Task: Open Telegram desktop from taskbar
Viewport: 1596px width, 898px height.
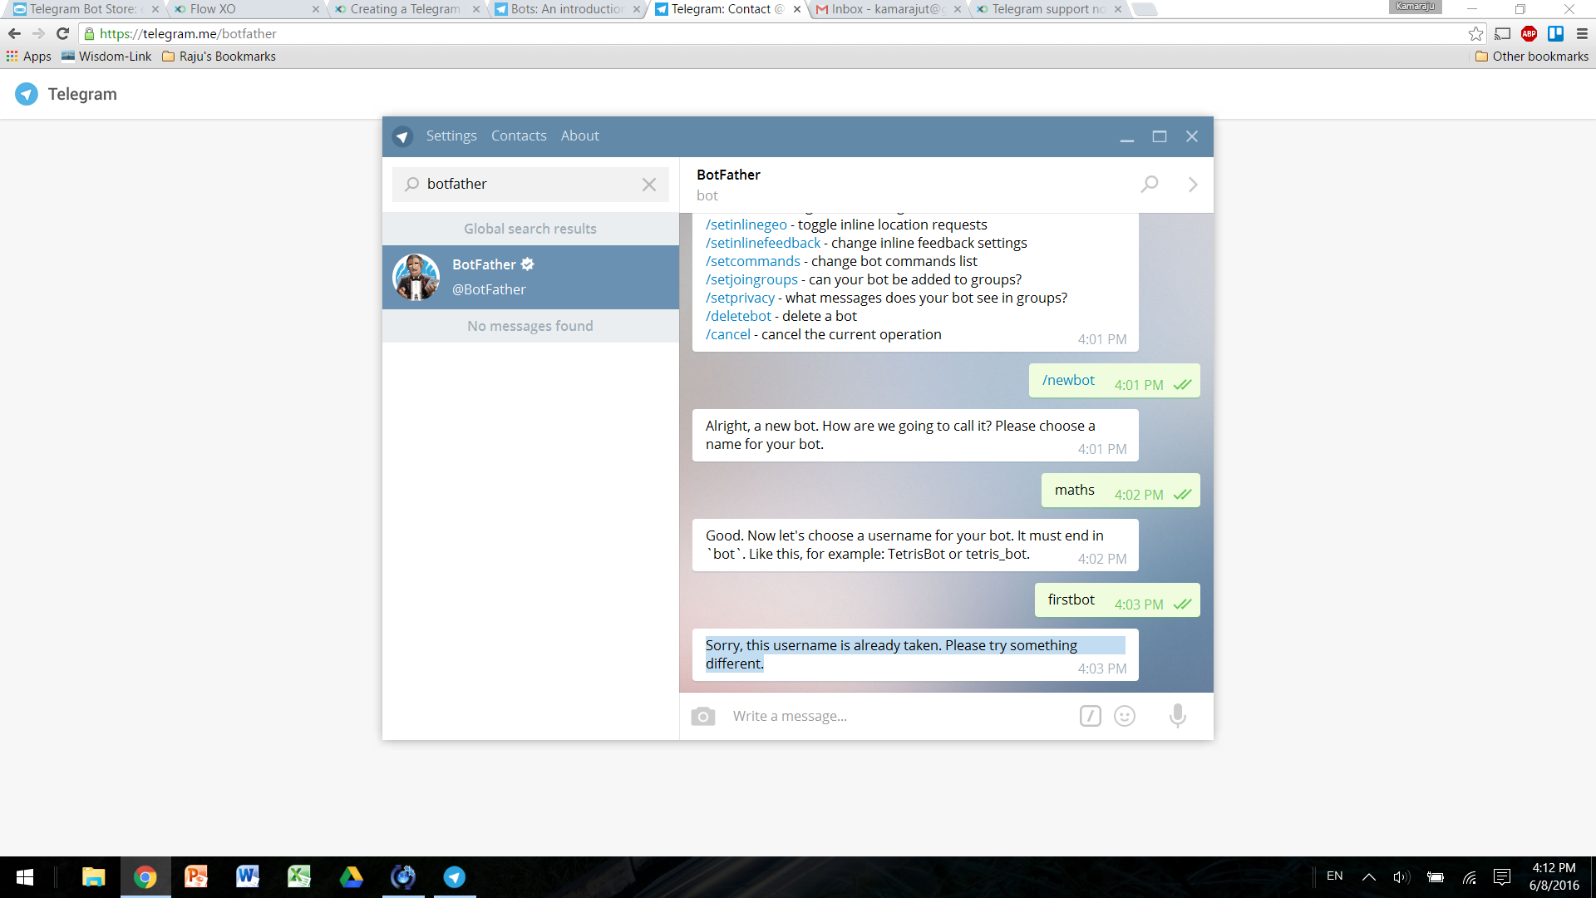Action: pos(455,877)
